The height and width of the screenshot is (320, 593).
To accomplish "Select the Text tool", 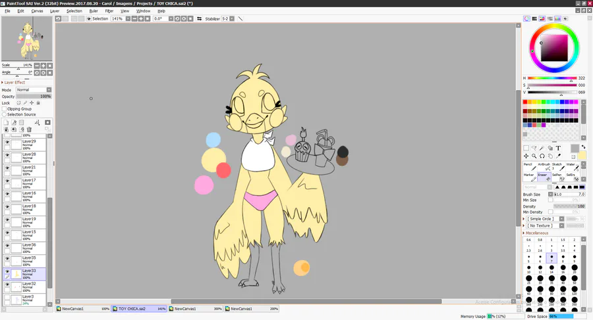I will pos(558,149).
